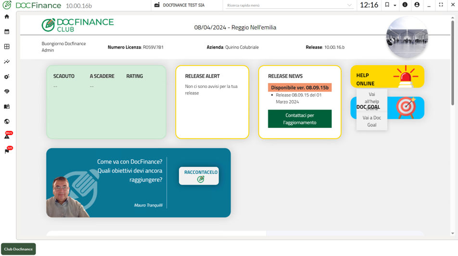Click Disponibile ver. 08.09.15b banner
The width and height of the screenshot is (458, 256).
pyautogui.click(x=300, y=87)
